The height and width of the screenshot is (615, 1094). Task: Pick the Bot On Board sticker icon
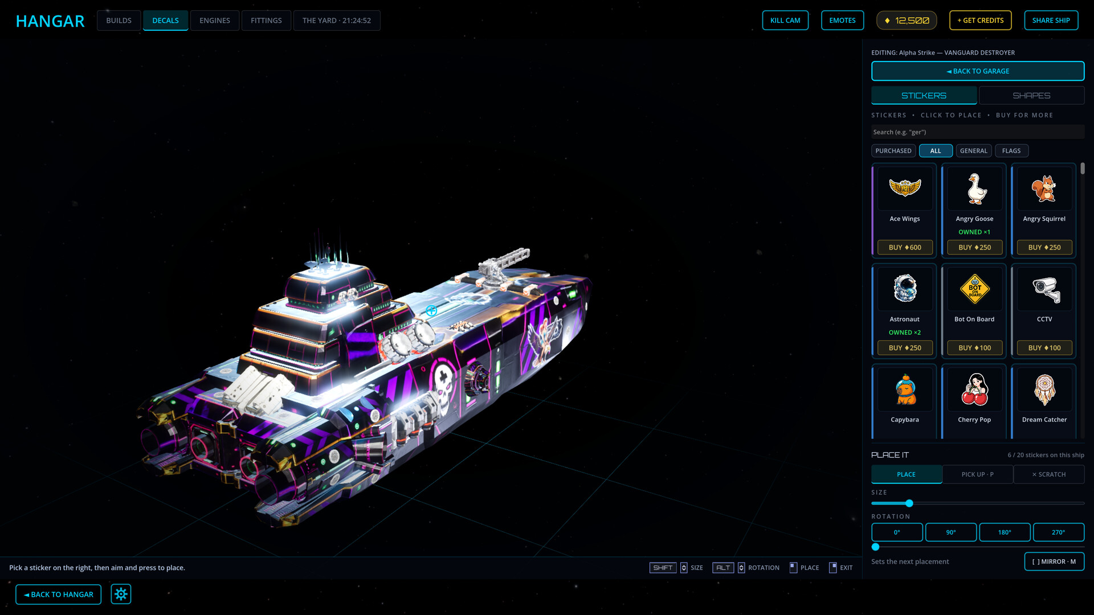point(974,289)
